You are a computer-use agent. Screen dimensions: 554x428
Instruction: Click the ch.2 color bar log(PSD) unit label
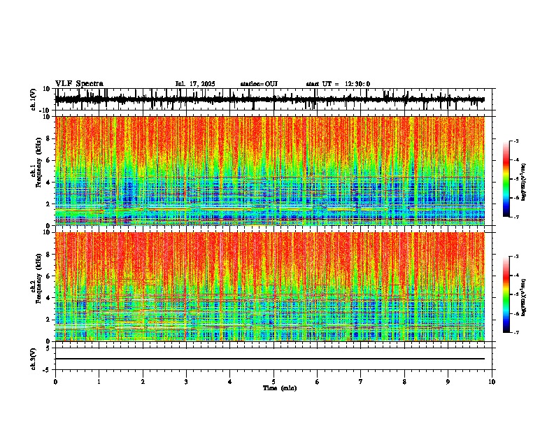[x=523, y=297]
